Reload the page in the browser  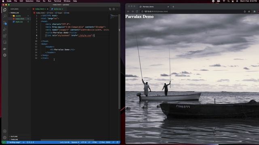pos(137,12)
